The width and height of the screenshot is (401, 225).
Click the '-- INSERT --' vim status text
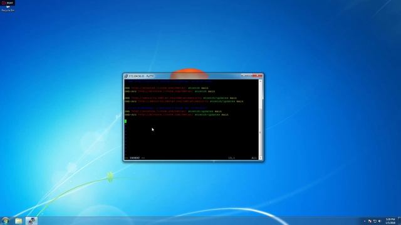(135, 158)
